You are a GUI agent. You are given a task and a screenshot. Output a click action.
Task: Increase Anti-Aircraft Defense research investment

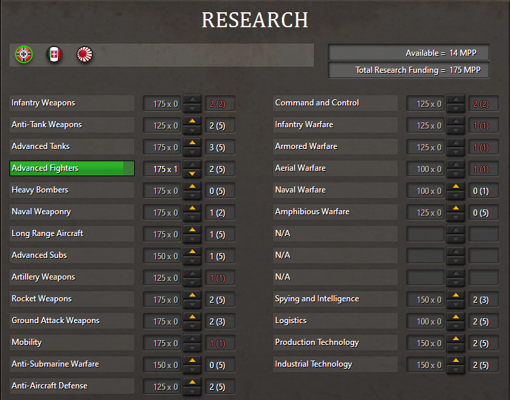(192, 382)
